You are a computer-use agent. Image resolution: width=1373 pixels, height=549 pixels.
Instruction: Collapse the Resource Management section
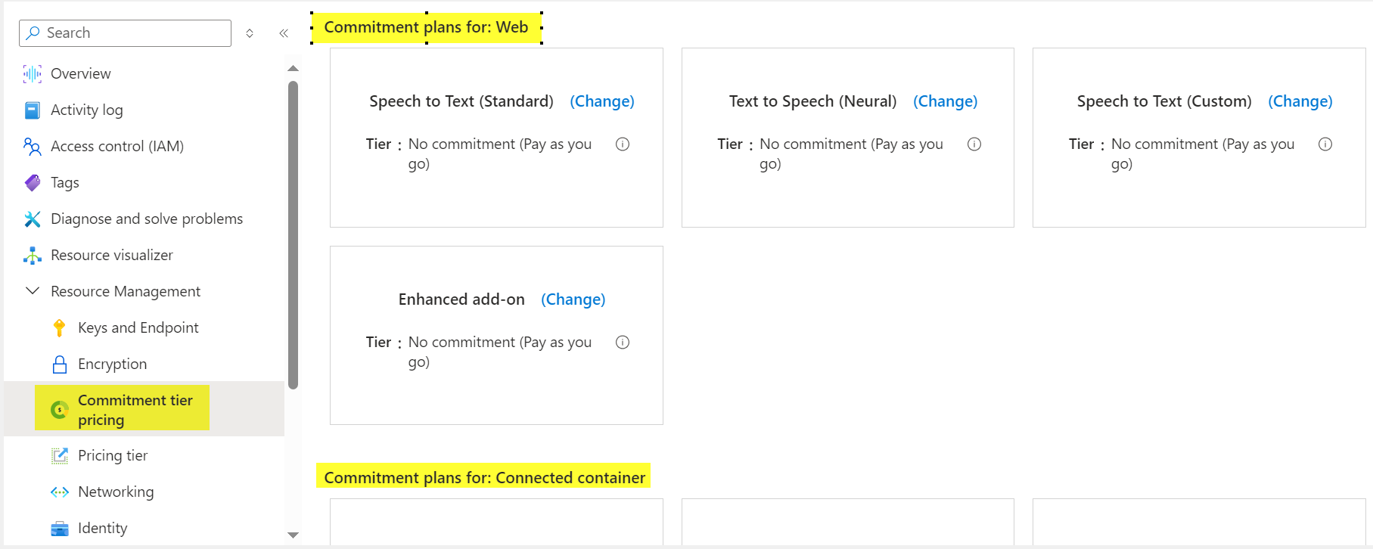[32, 290]
